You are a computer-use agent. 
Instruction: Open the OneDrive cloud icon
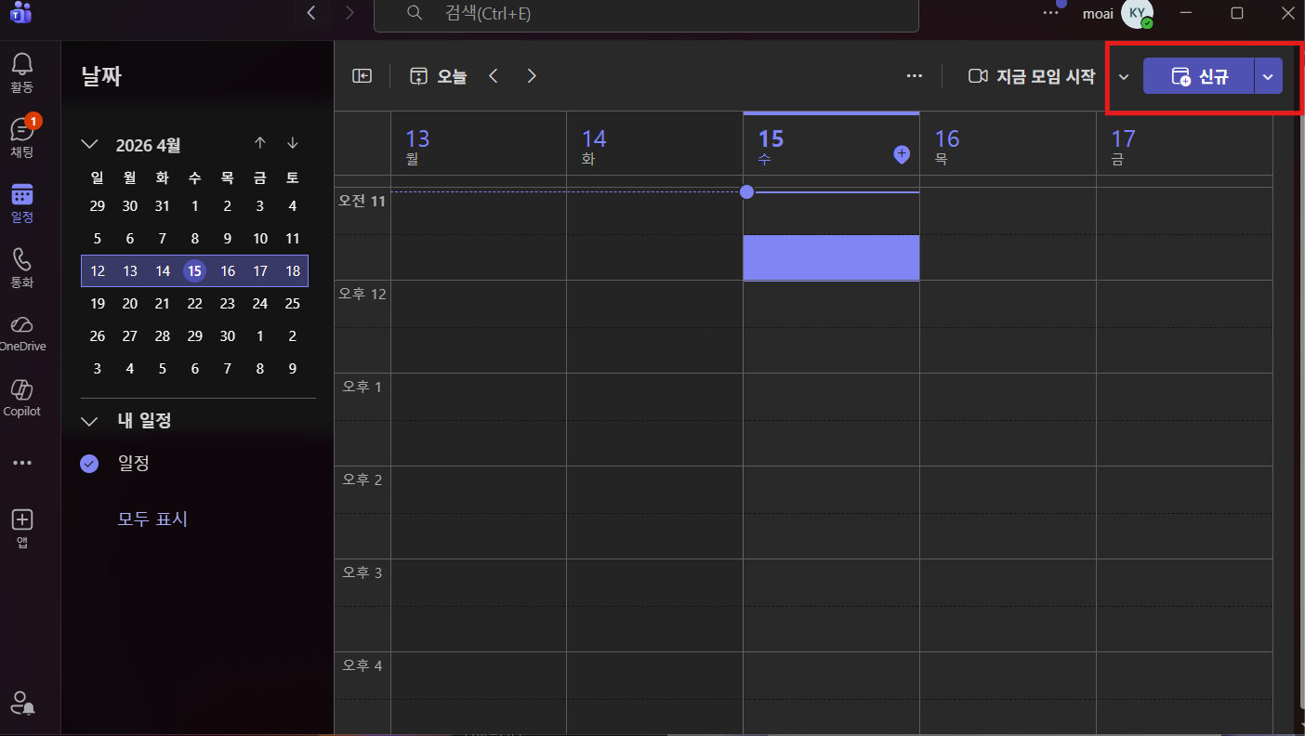click(22, 324)
